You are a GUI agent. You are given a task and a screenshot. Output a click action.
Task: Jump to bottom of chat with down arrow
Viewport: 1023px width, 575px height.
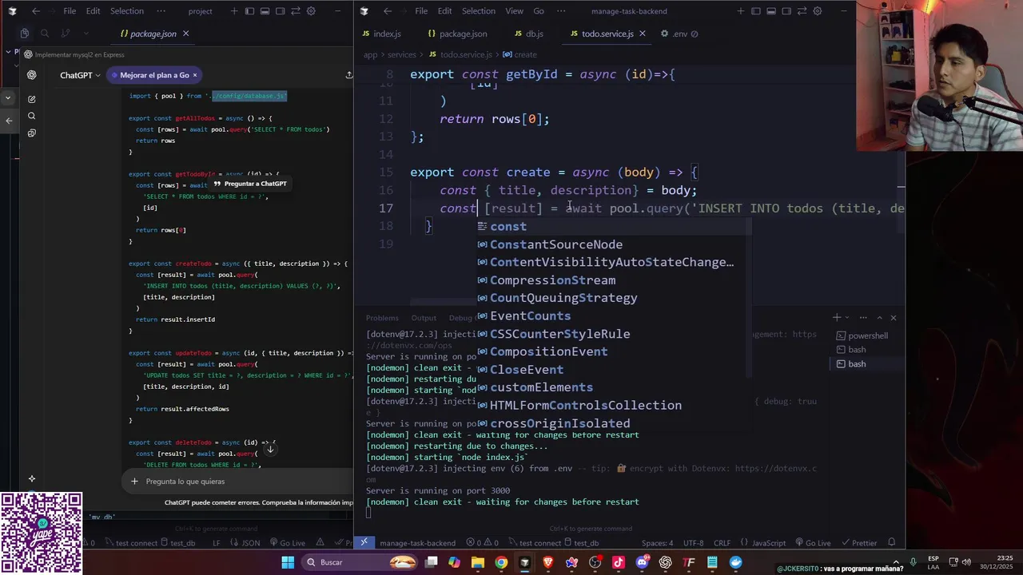click(x=270, y=450)
